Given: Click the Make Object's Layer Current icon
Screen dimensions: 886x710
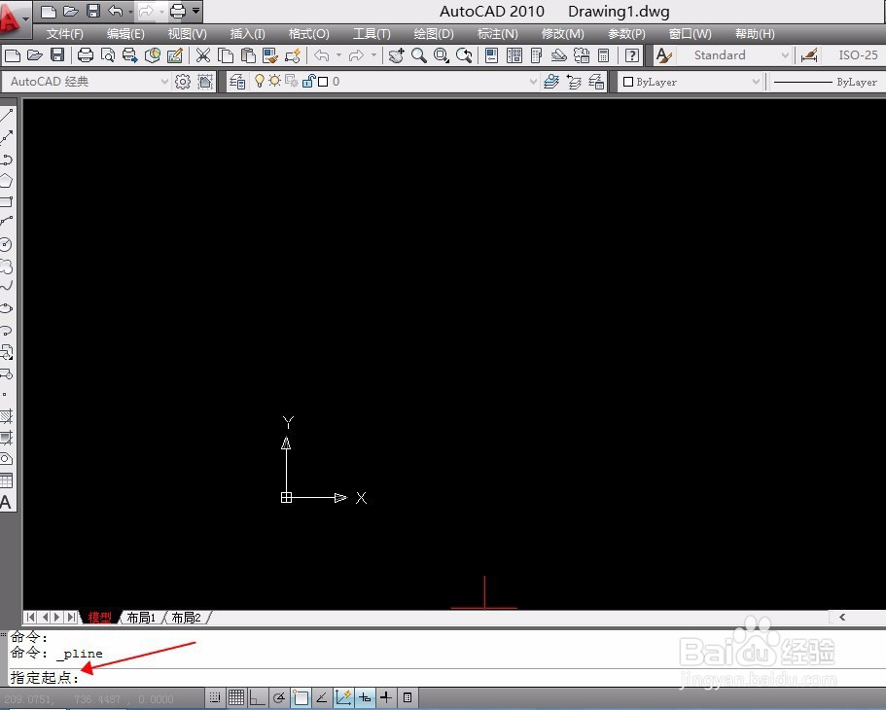Looking at the screenshot, I should click(x=550, y=82).
